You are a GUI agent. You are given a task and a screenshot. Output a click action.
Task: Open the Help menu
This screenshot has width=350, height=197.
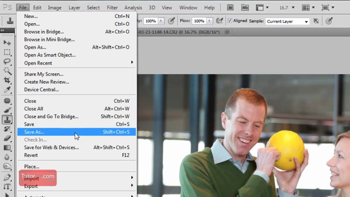click(x=209, y=8)
